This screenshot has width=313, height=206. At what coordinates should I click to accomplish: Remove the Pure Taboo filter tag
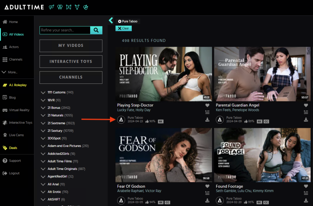[x=120, y=21]
